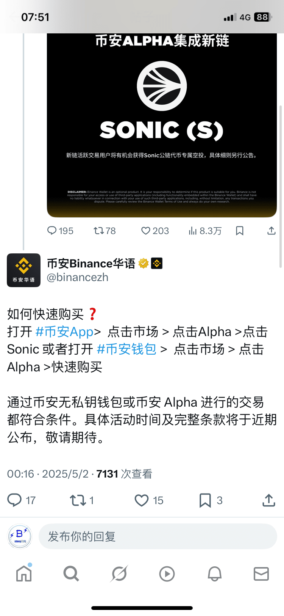Tap the reply icon showing 195 comments

pyautogui.click(x=52, y=231)
